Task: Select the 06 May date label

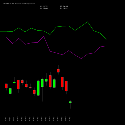Action: tap(25, 119)
